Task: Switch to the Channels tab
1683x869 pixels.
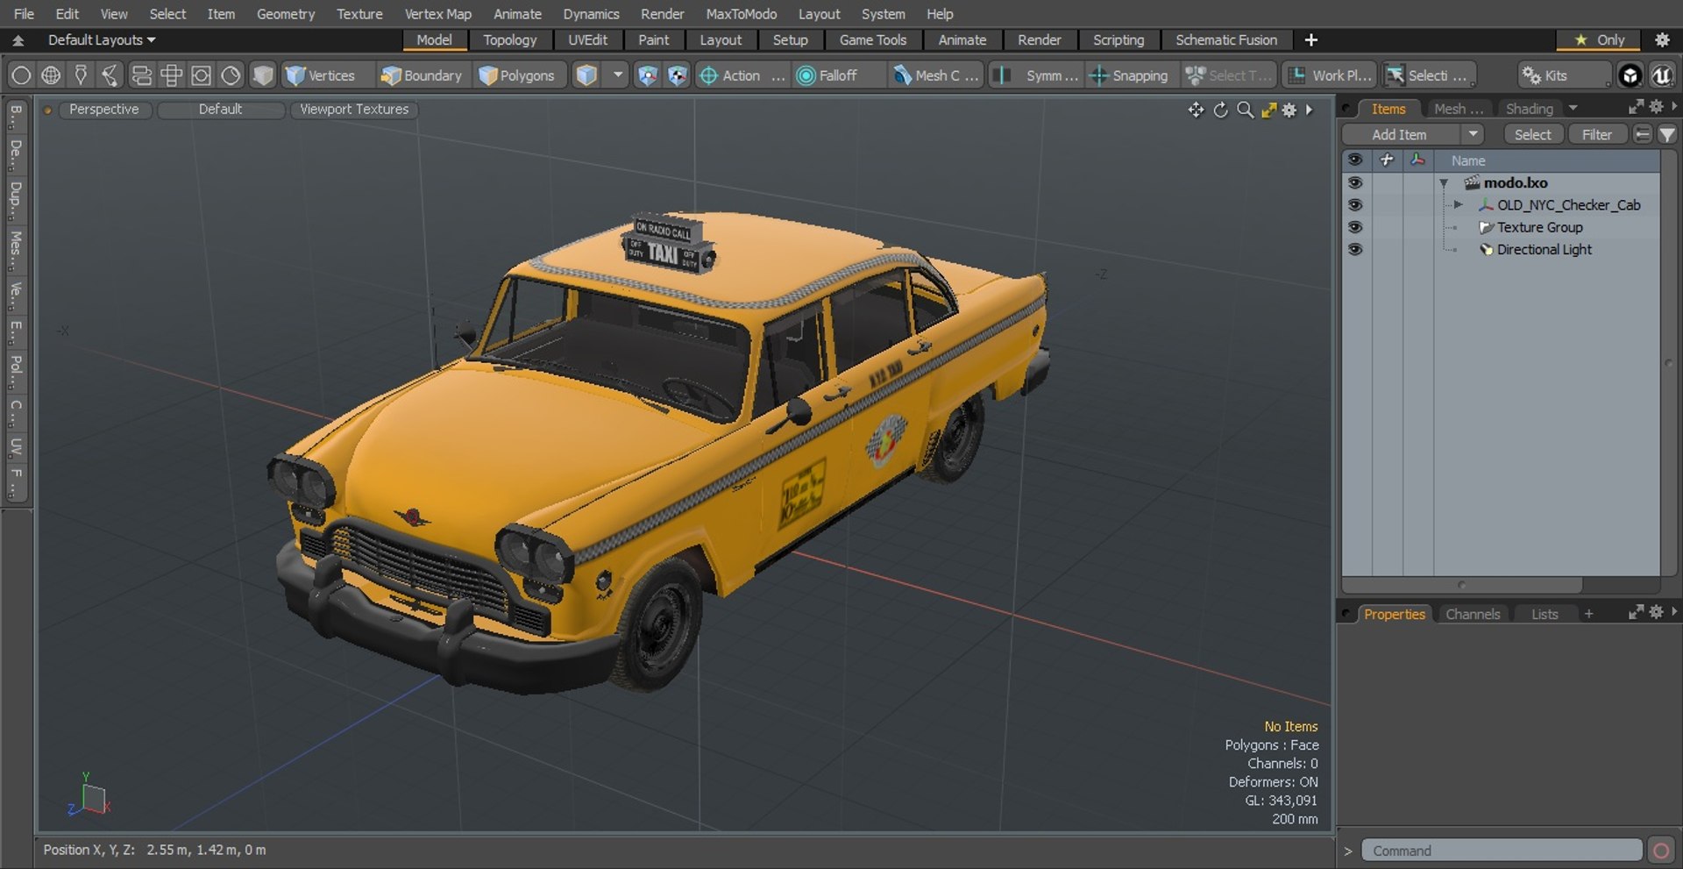Action: (x=1473, y=614)
